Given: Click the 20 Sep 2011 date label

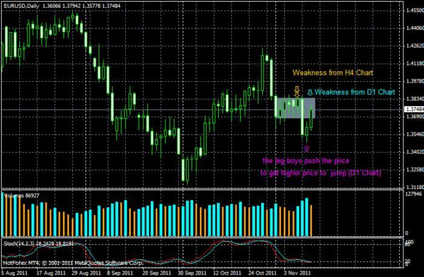Looking at the screenshot, I should 156,273.
